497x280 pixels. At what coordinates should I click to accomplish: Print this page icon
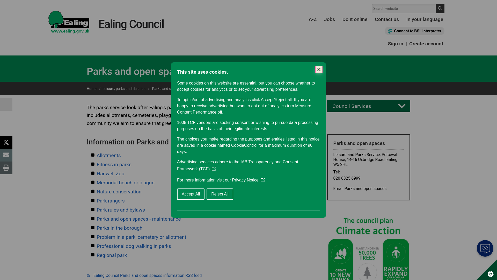(x=6, y=168)
